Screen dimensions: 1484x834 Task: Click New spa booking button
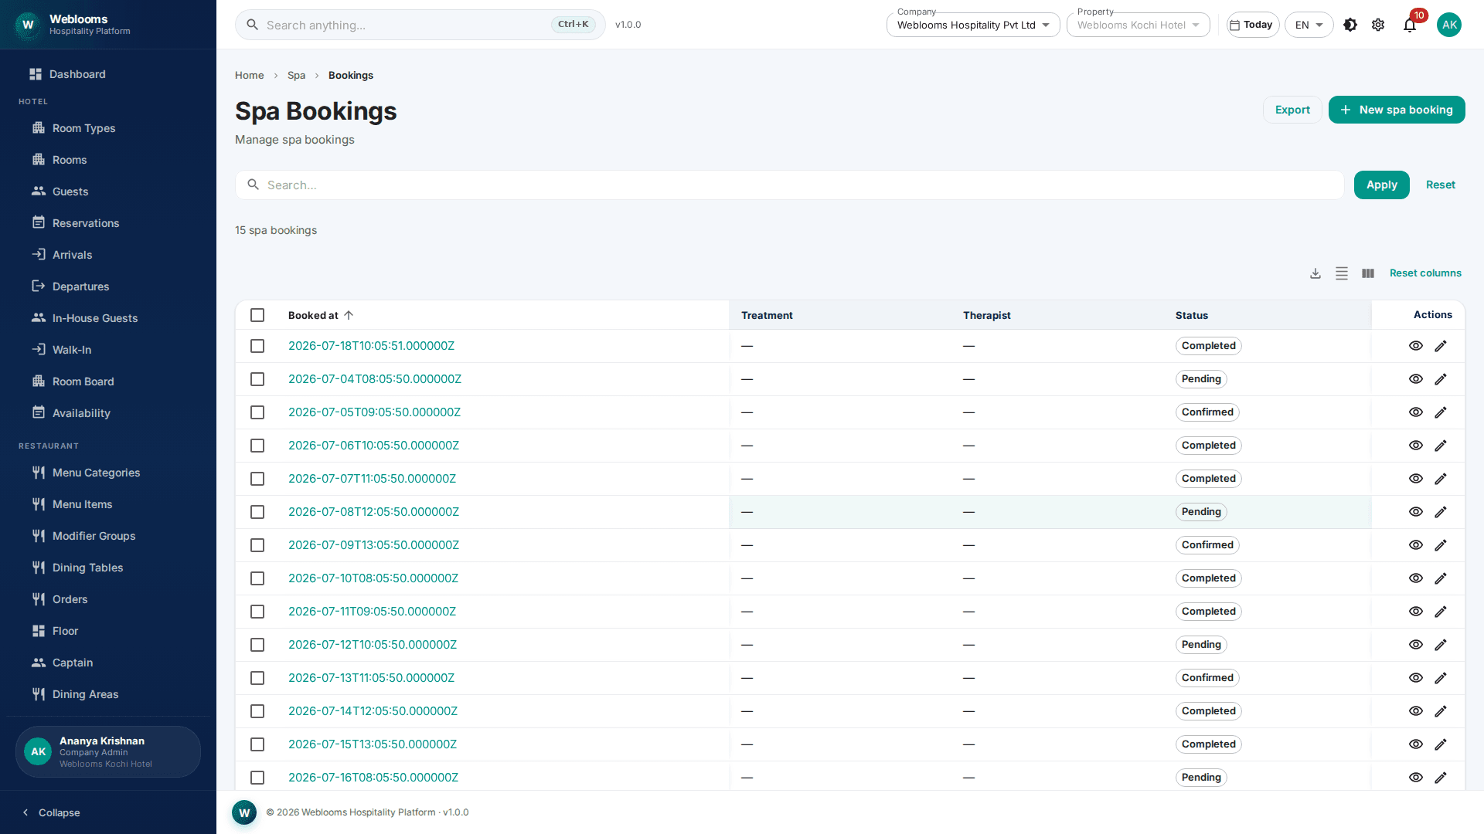point(1397,110)
